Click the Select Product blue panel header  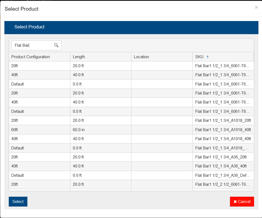(30, 27)
